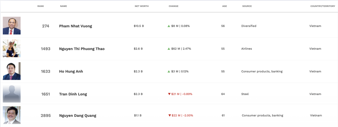Select the green up arrow next to $62 M
Image resolution: width=338 pixels, height=127 pixels.
coord(169,49)
